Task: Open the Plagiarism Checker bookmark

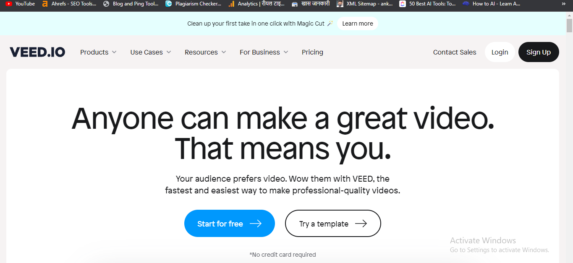Action: tap(193, 4)
